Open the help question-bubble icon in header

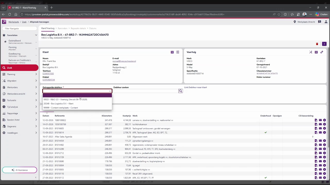[320, 22]
